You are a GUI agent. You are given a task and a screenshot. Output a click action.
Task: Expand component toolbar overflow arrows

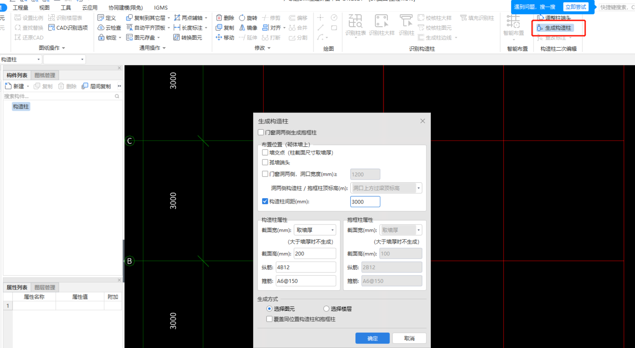[119, 86]
